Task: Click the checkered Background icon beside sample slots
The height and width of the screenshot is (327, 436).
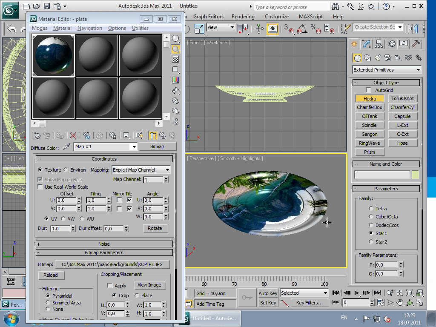Action: (x=175, y=60)
